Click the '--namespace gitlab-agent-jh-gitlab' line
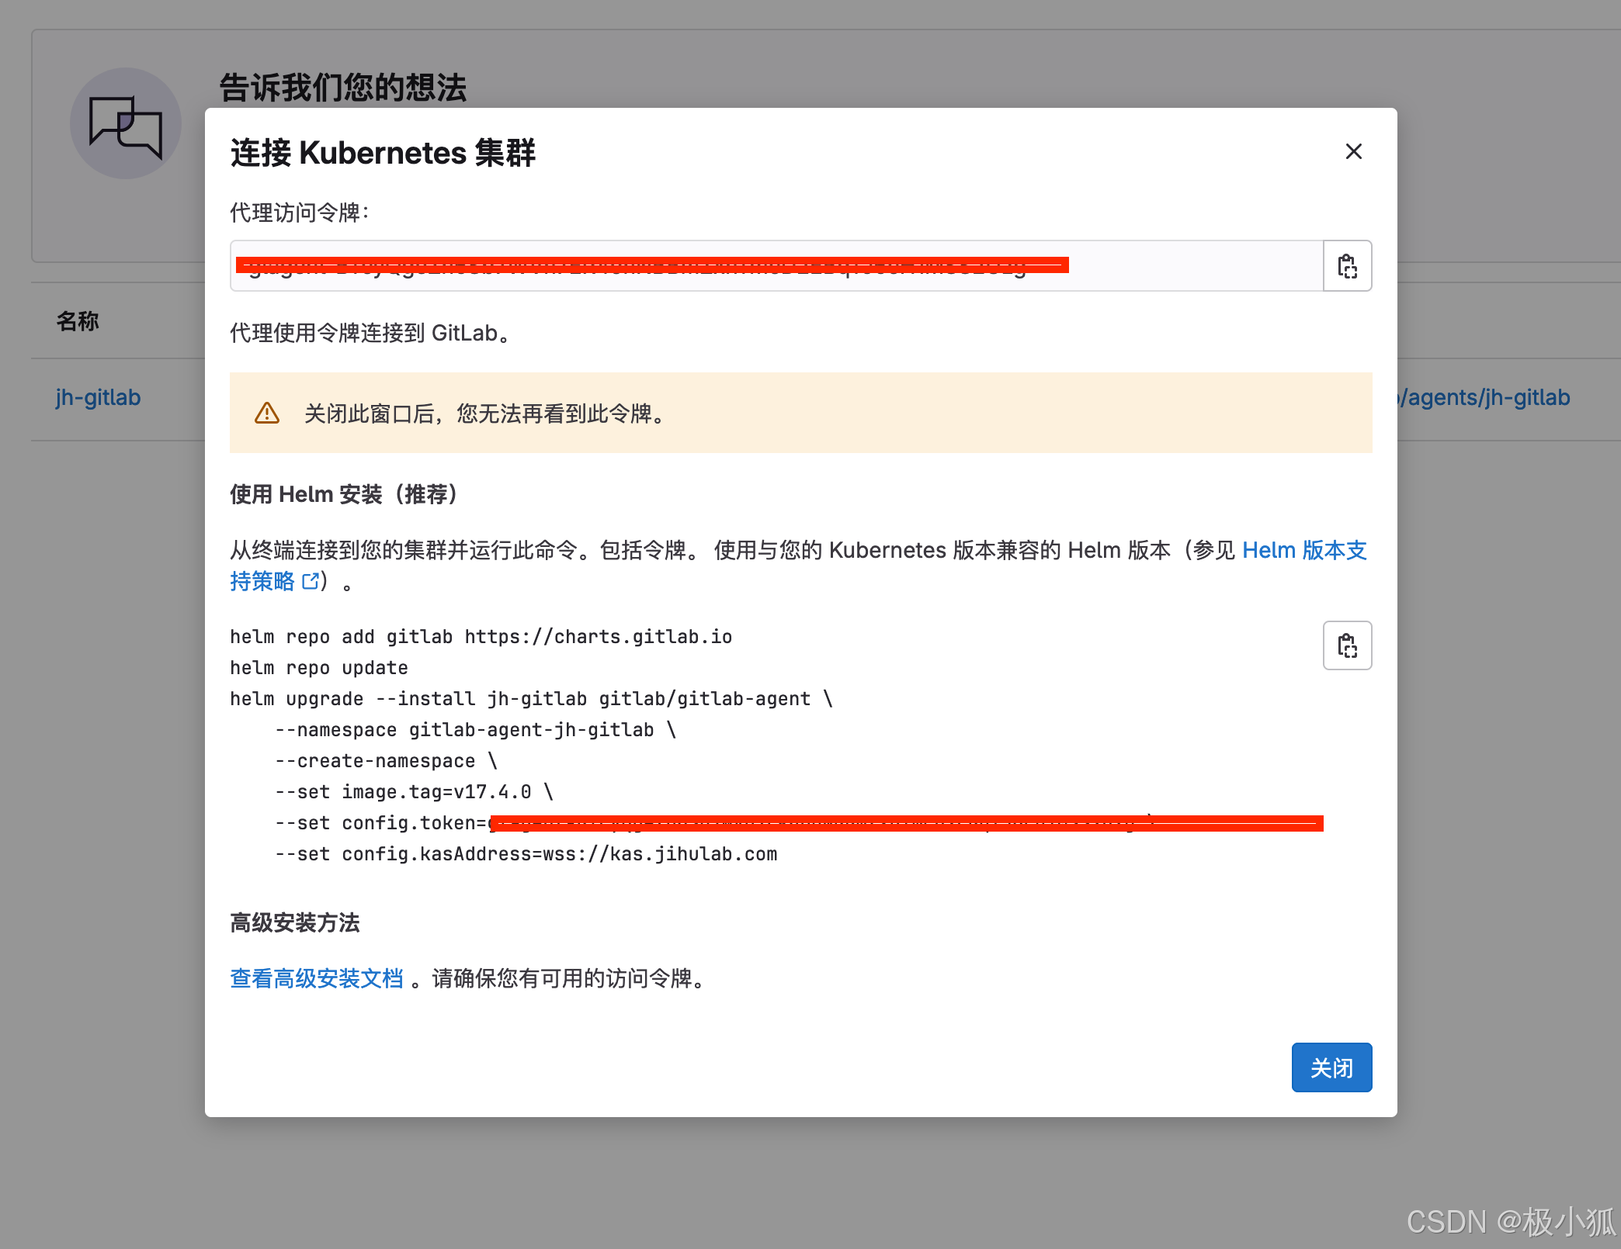Image resolution: width=1621 pixels, height=1249 pixels. (475, 730)
